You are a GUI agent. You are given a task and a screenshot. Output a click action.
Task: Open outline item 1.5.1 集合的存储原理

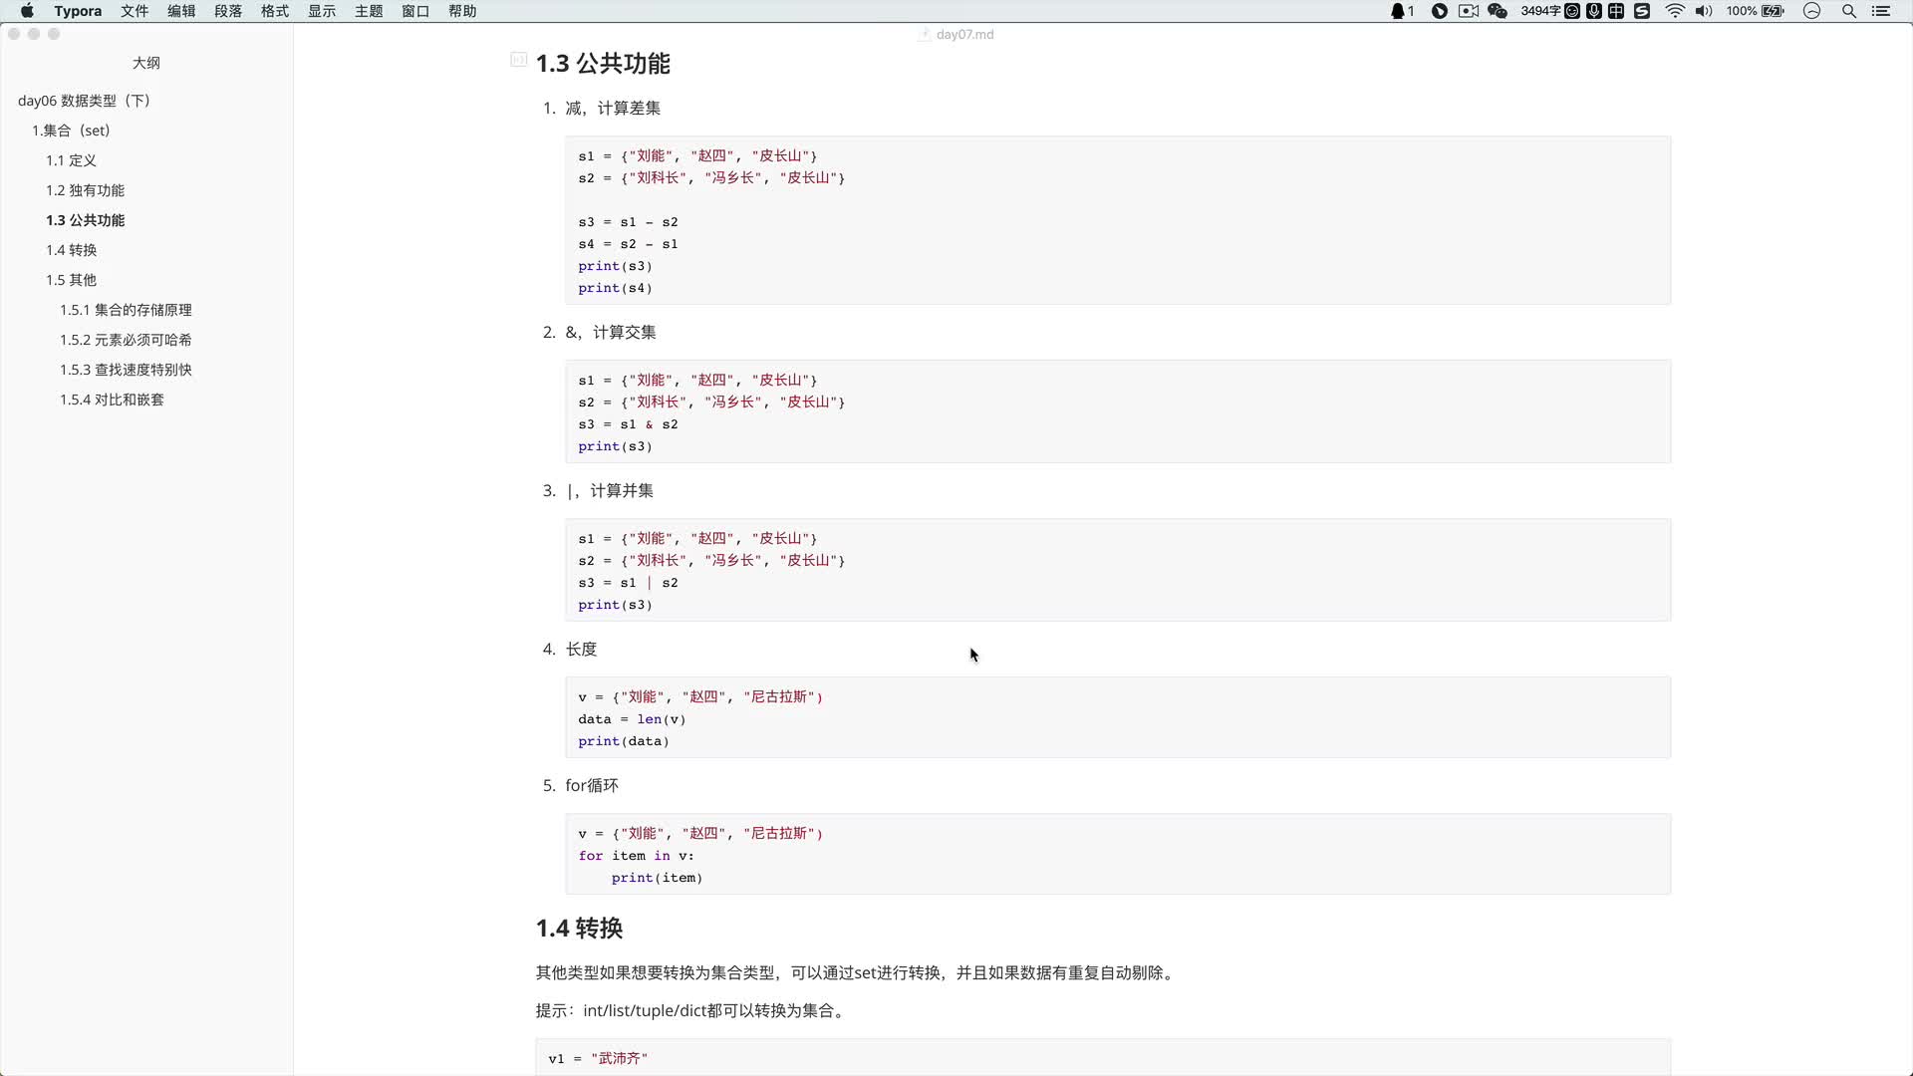[x=126, y=310]
